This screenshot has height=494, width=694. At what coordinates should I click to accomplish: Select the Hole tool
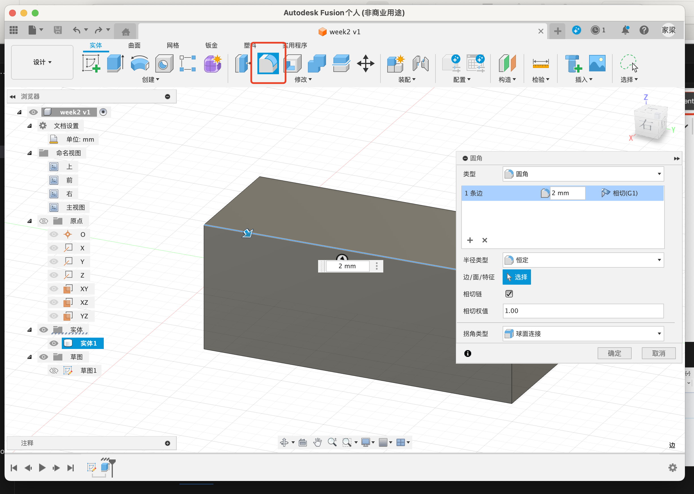click(x=164, y=63)
